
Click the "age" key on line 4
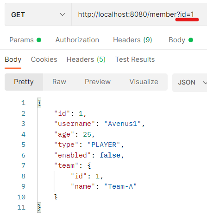click(x=64, y=134)
